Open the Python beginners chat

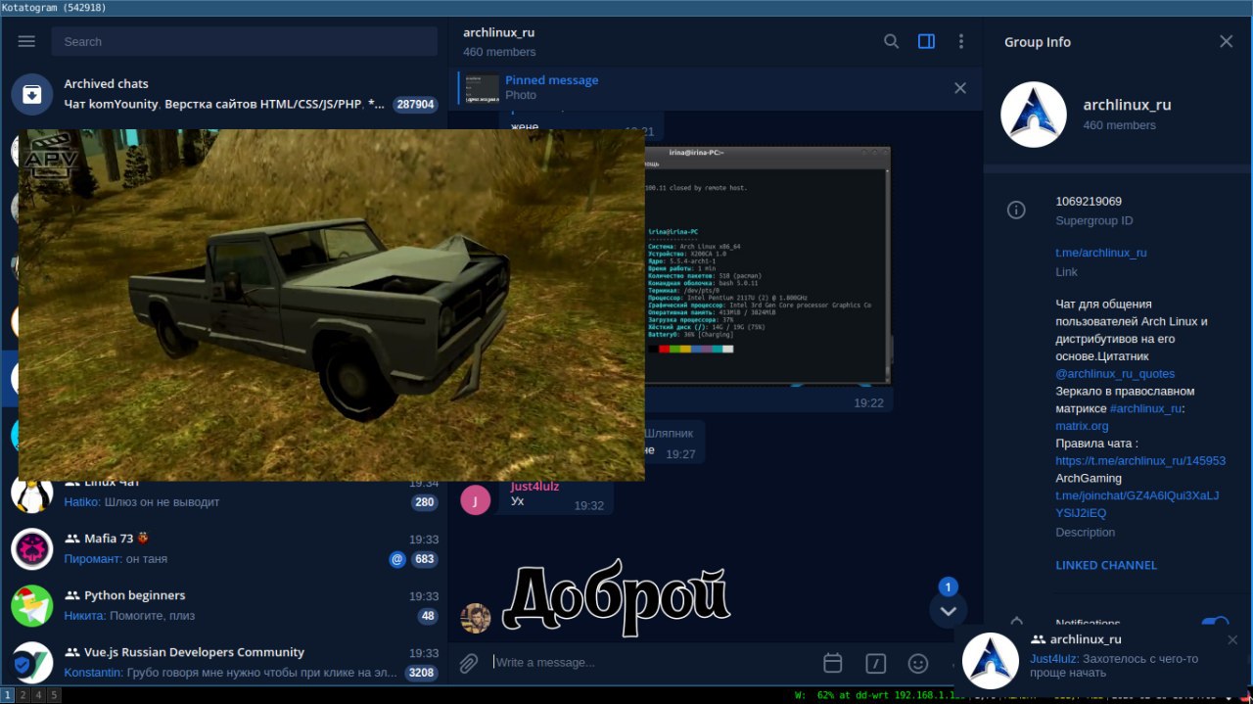click(x=224, y=605)
